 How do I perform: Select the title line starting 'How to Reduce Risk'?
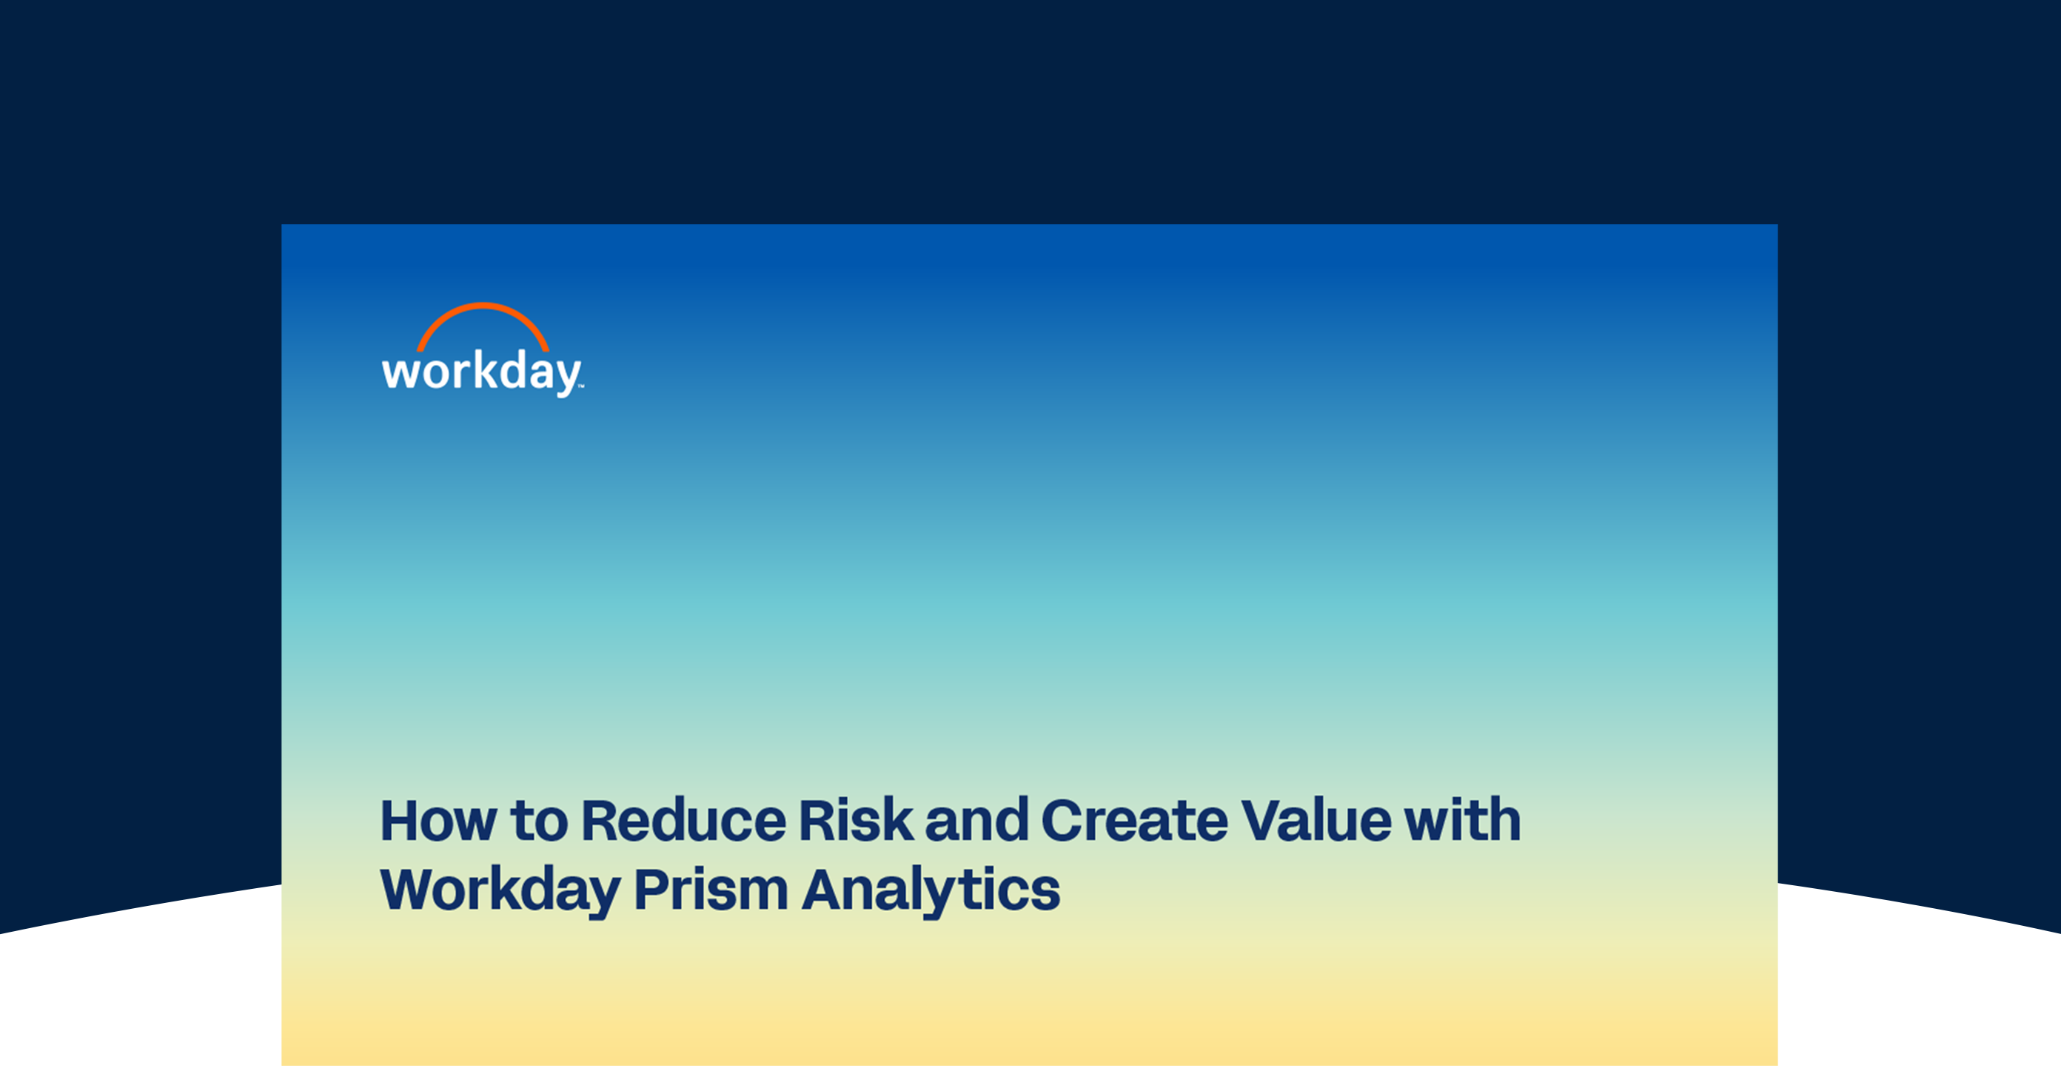(950, 821)
